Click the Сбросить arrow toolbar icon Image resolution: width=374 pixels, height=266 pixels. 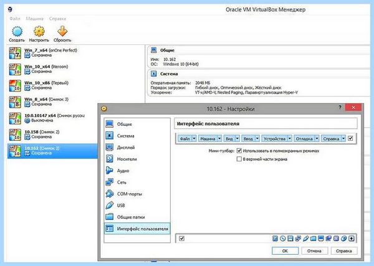(x=62, y=31)
